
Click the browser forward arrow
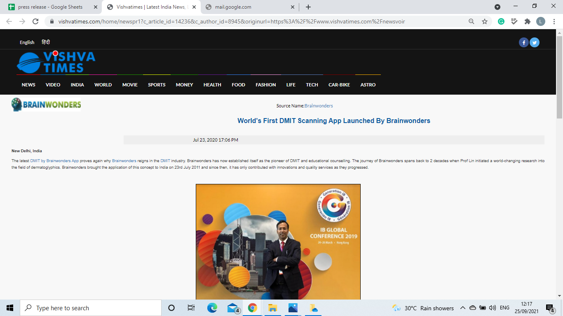coord(22,21)
